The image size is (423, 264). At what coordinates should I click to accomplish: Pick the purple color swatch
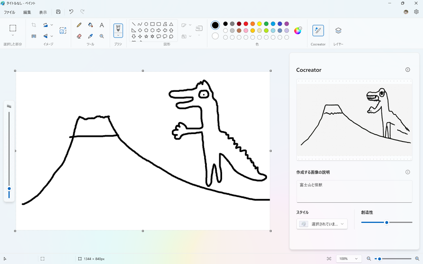(x=287, y=24)
